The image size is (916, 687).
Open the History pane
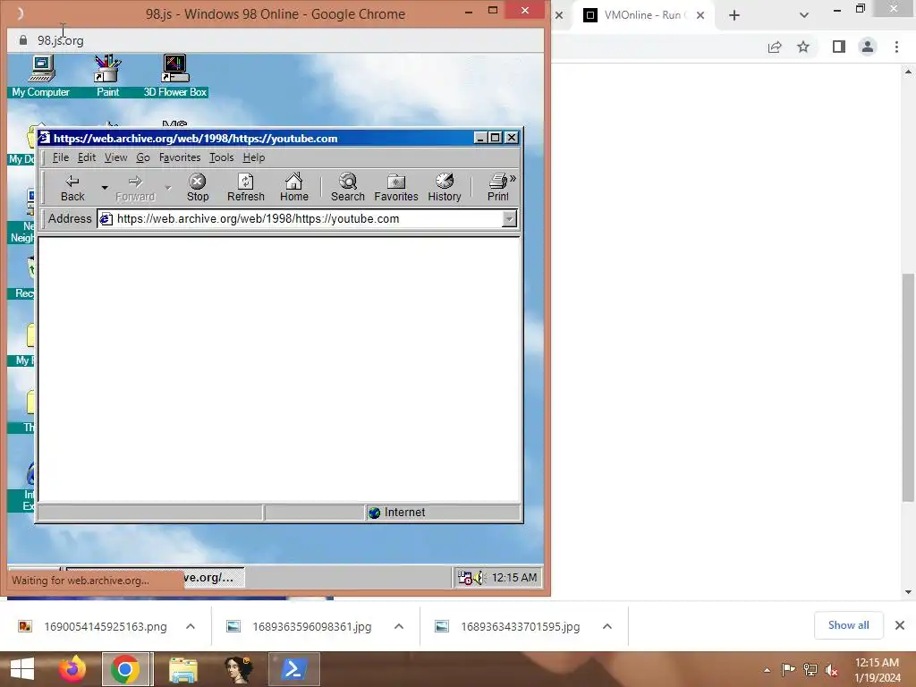[445, 188]
